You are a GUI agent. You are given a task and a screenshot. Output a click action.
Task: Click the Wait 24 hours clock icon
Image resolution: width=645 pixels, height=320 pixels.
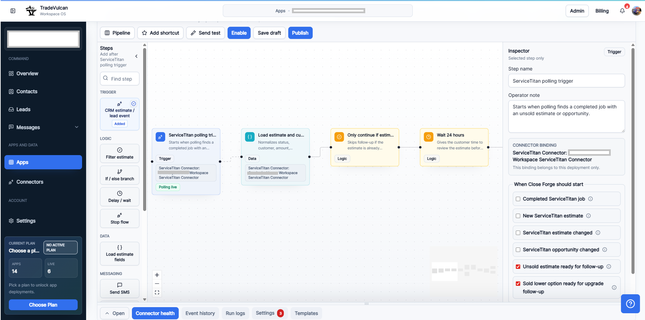pos(429,137)
